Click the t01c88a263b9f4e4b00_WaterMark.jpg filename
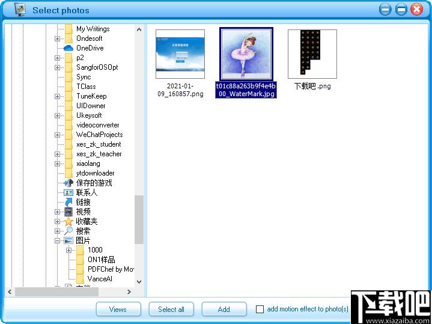The height and width of the screenshot is (324, 432). click(246, 90)
